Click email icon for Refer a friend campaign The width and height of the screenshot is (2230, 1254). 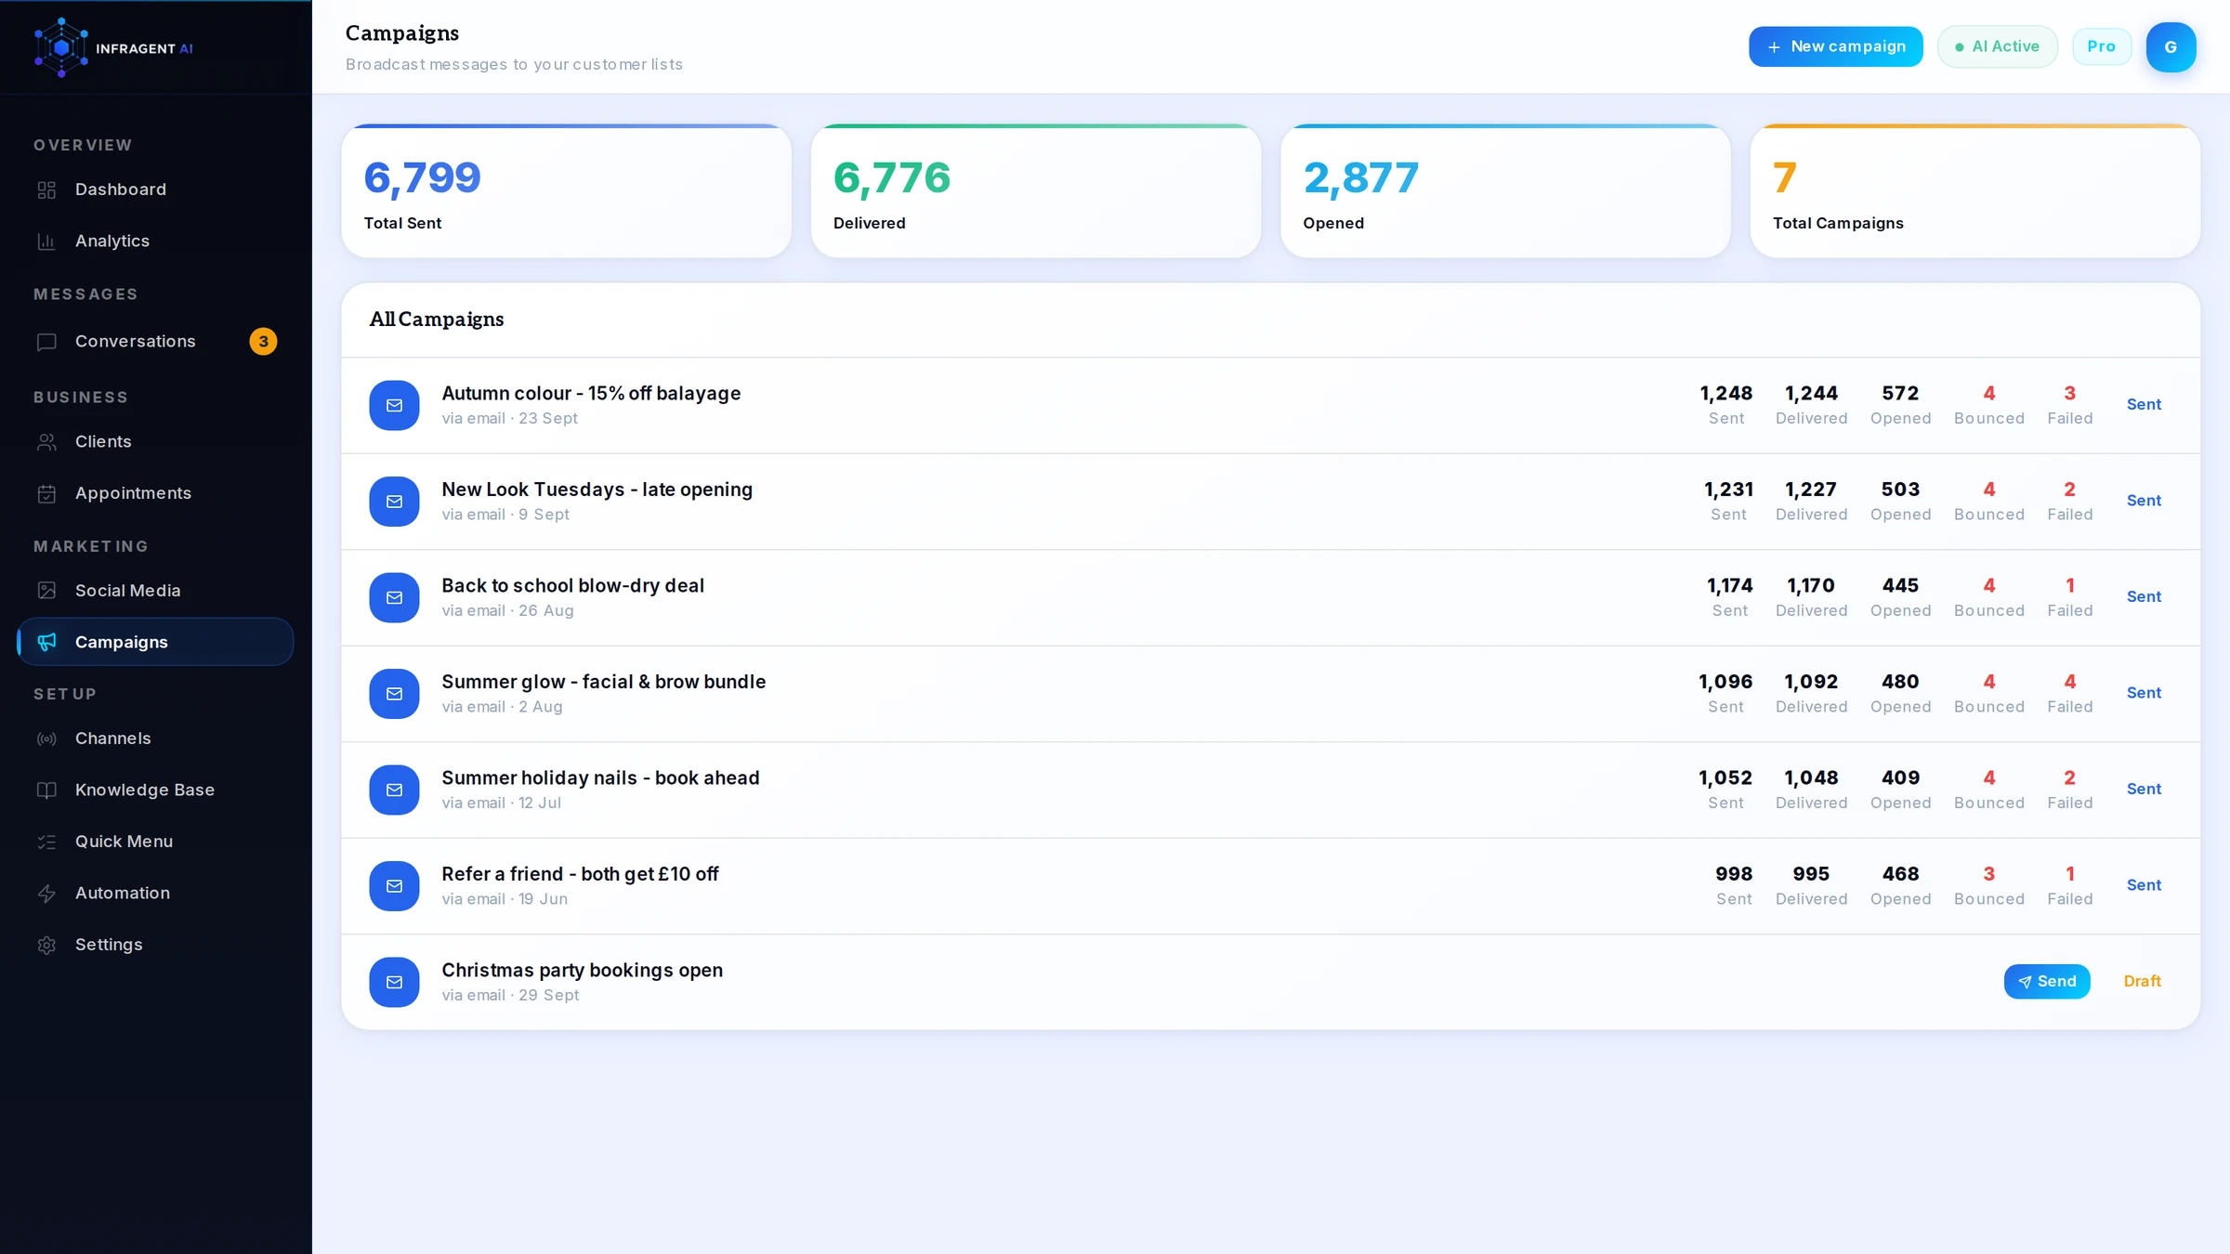point(394,886)
